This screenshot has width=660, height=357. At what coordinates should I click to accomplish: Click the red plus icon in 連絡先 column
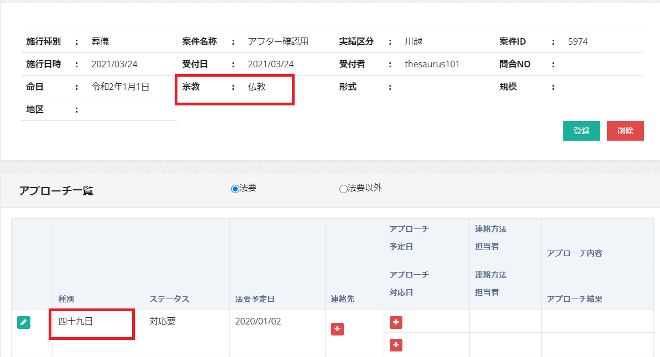coord(337,329)
